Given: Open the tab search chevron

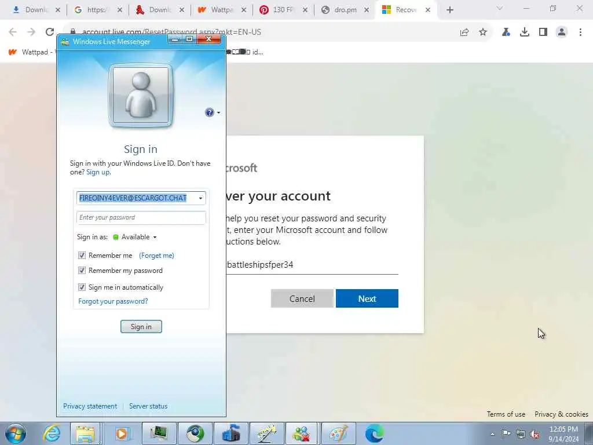Looking at the screenshot, I should coord(500,8).
